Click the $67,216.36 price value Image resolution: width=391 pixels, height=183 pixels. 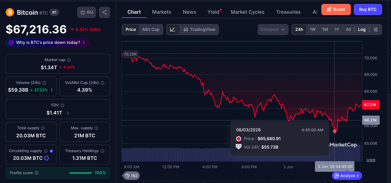[36, 30]
